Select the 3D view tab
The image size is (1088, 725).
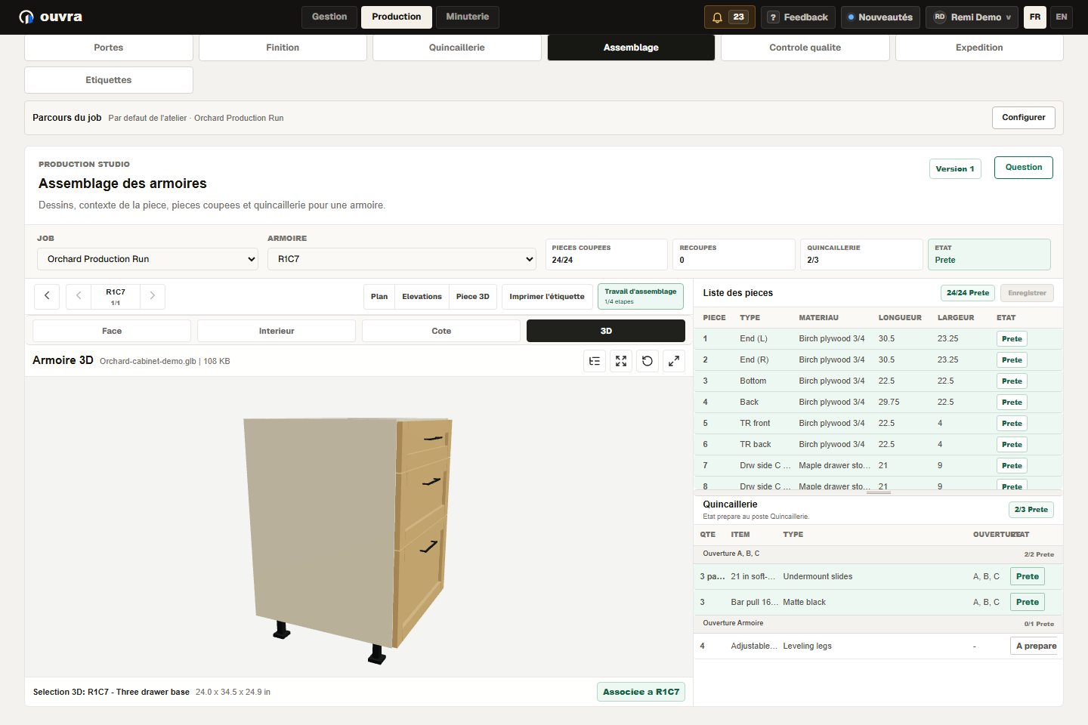pyautogui.click(x=606, y=331)
